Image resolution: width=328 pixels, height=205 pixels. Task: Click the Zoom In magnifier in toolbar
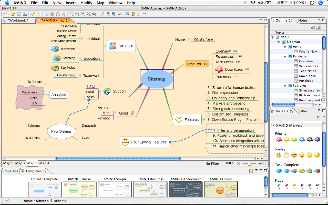click(77, 14)
